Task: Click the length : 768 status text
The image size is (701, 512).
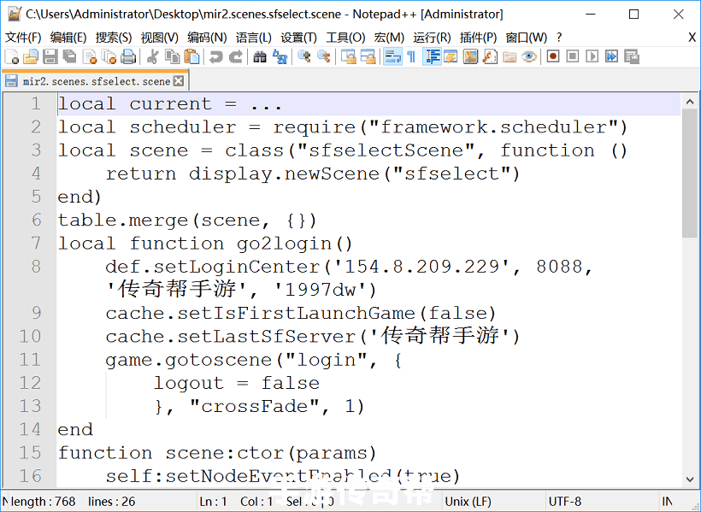Action: pos(43,501)
